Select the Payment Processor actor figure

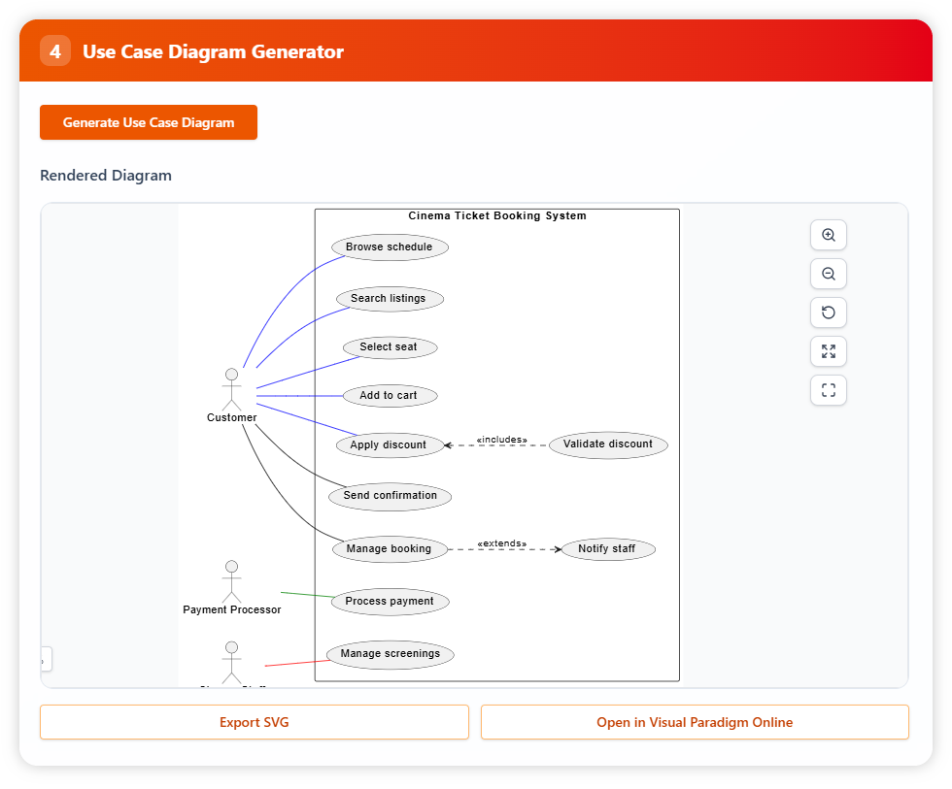[231, 581]
